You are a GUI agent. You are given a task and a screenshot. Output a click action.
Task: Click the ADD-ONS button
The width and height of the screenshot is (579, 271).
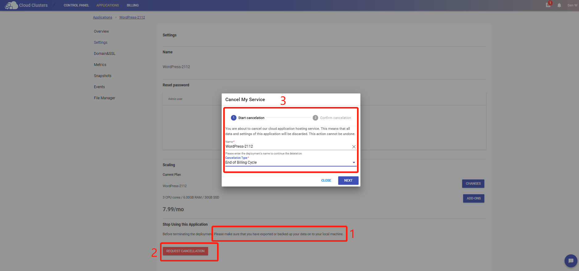(474, 198)
